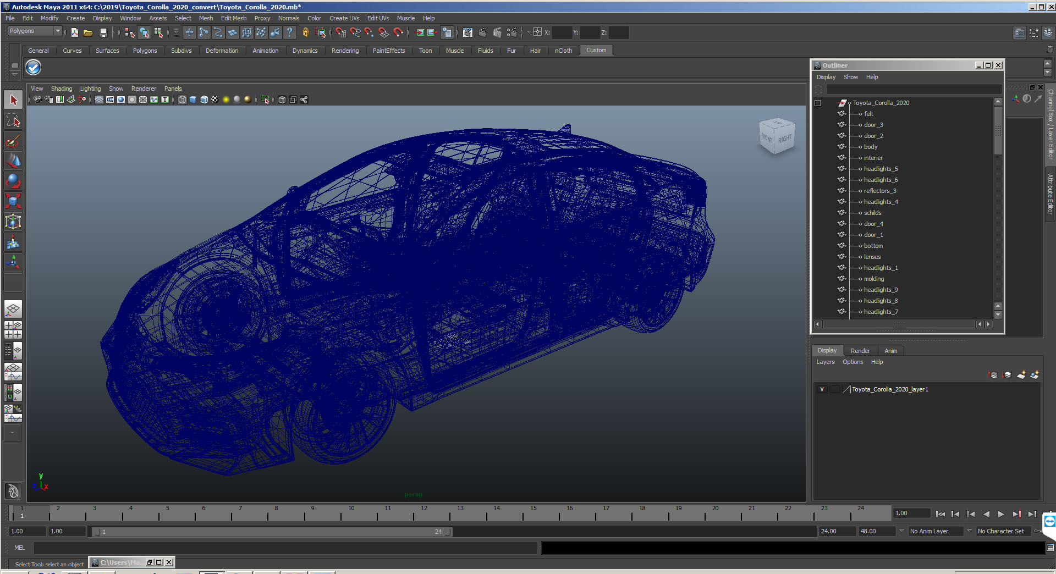Create layer from selected objects icon

pos(1035,375)
